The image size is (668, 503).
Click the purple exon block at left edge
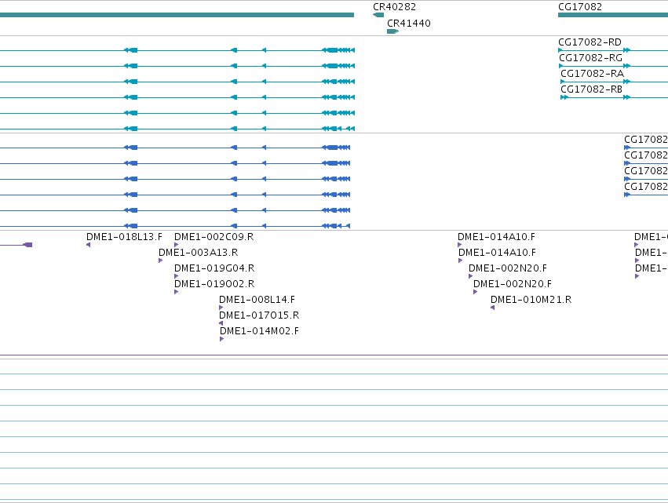pos(27,245)
